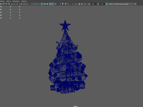The width and height of the screenshot is (143, 107).
Task: Open the Panels menu
Action: click(x=24, y=1)
